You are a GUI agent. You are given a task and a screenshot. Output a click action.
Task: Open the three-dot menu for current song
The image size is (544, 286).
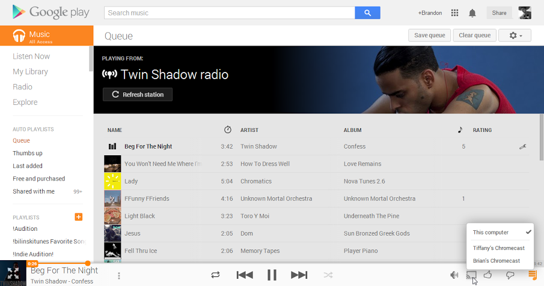coord(119,276)
